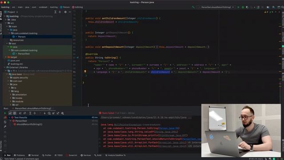This screenshot has width=284, height=160.
Task: Click the 'Tests failed' status bar message
Action: [x=22, y=159]
